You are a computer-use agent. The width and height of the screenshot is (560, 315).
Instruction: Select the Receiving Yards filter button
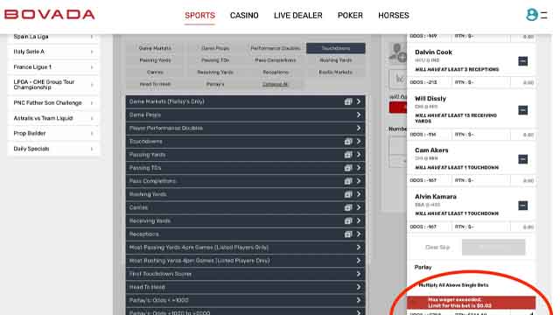(x=215, y=72)
